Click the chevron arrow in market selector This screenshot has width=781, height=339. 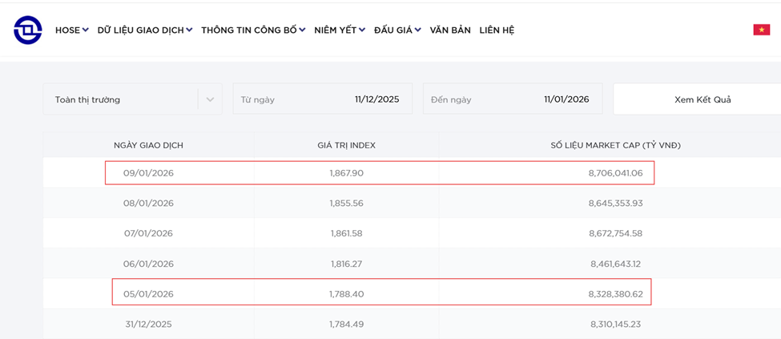[210, 99]
